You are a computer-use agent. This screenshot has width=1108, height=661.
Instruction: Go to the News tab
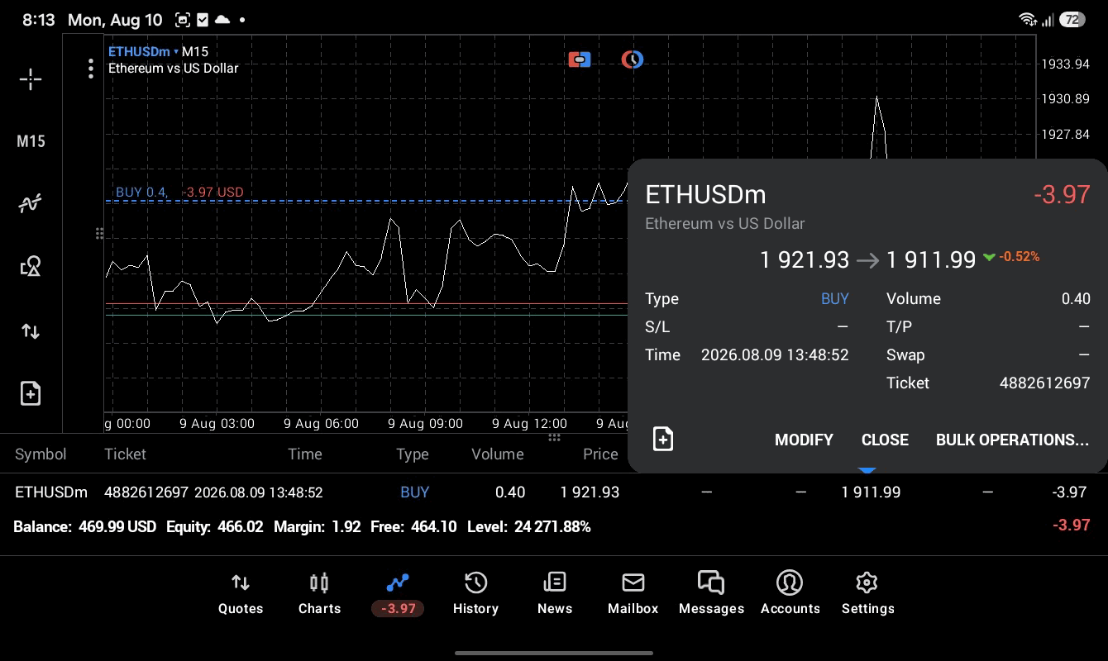pos(555,593)
